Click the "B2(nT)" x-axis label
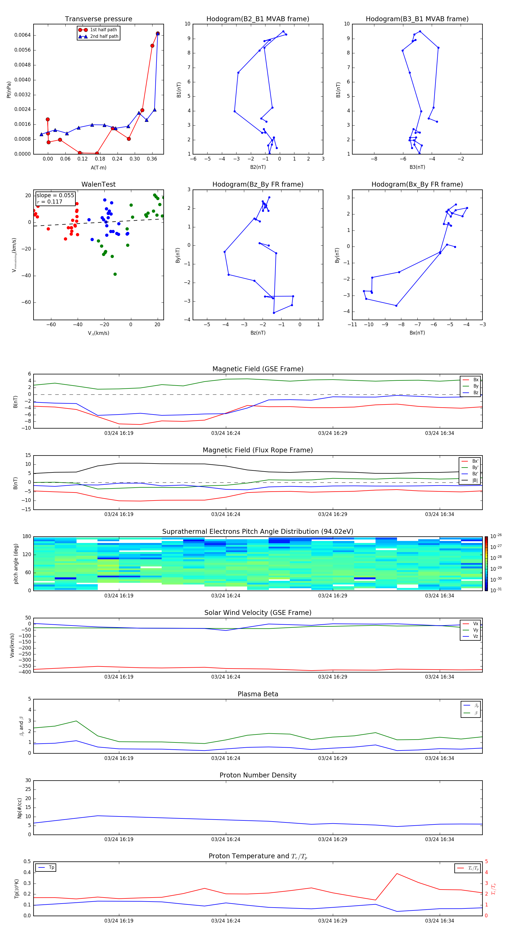The height and width of the screenshot is (946, 516). tap(258, 167)
